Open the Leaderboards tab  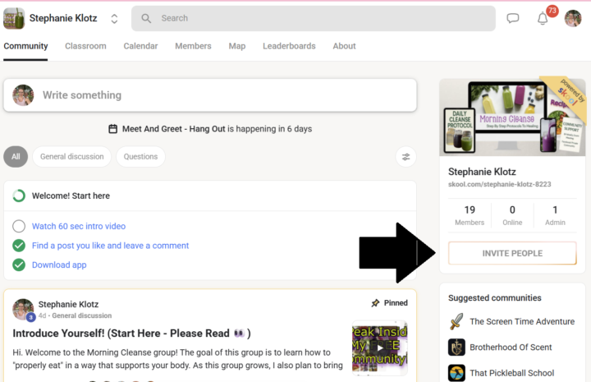coord(289,46)
